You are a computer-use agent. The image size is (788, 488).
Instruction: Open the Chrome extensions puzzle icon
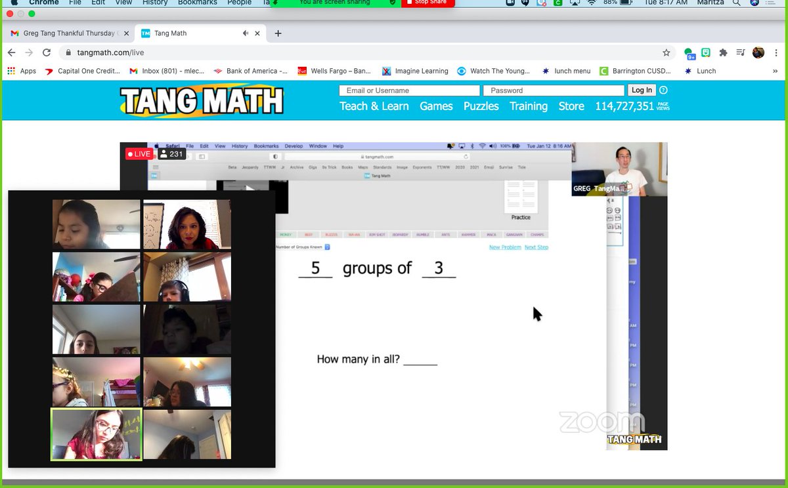click(723, 52)
